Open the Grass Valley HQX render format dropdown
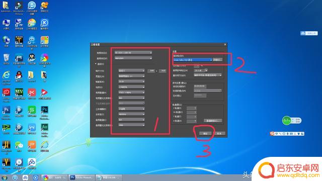Screen dimensions: 322x181 192,60
